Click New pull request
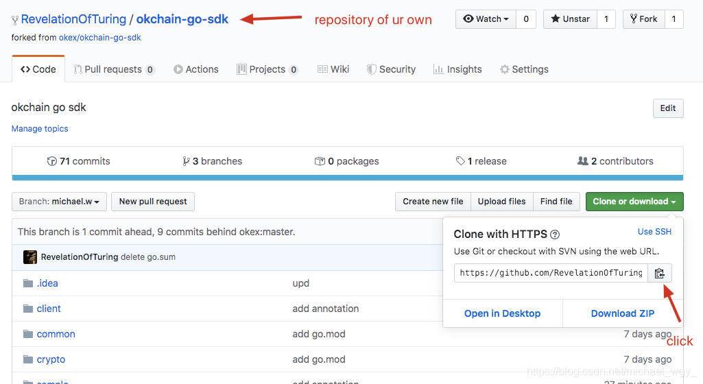The height and width of the screenshot is (384, 703). [x=153, y=202]
